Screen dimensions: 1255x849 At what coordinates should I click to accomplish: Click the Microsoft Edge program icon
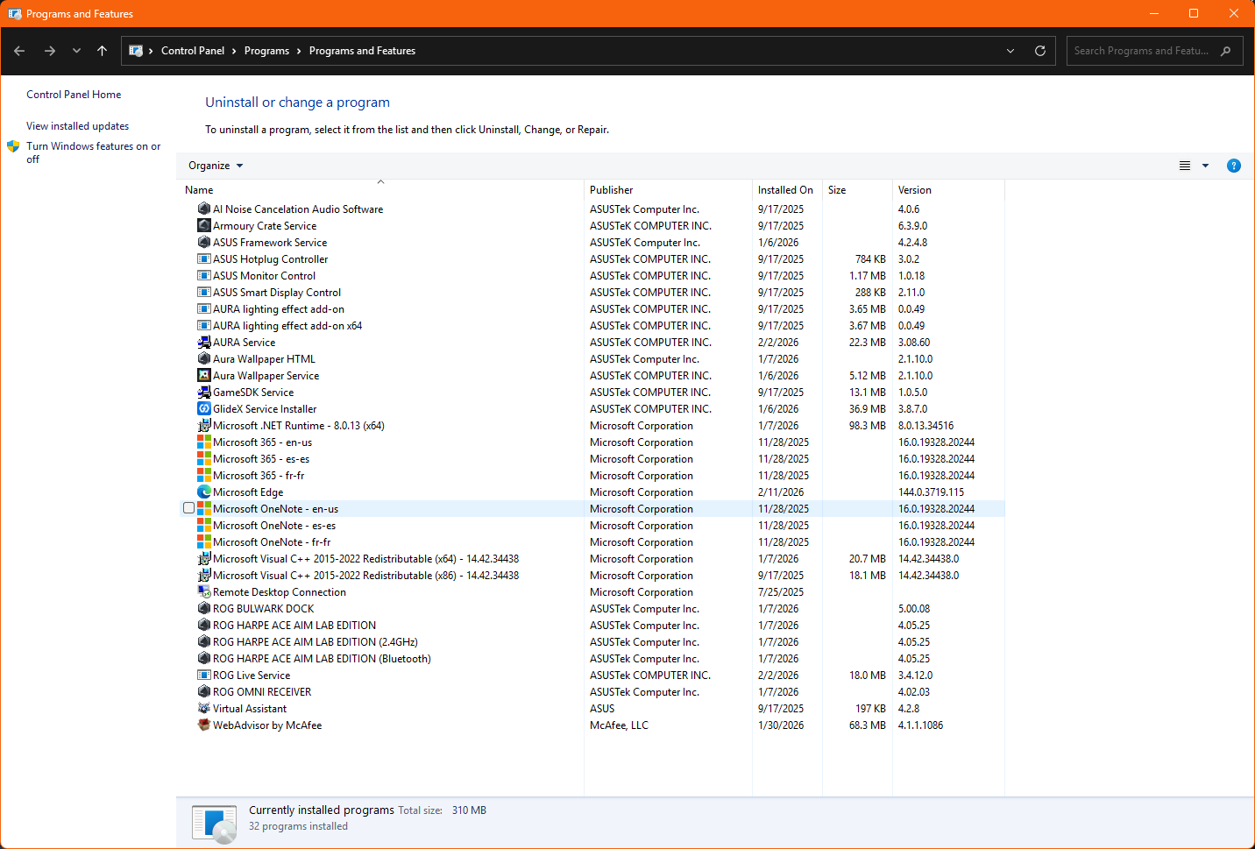(204, 492)
